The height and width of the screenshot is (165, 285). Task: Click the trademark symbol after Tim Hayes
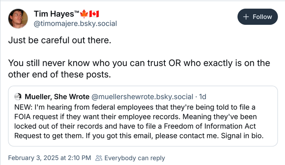(77, 12)
